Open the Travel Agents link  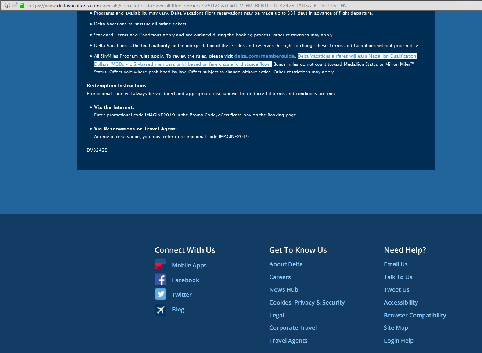pyautogui.click(x=288, y=341)
